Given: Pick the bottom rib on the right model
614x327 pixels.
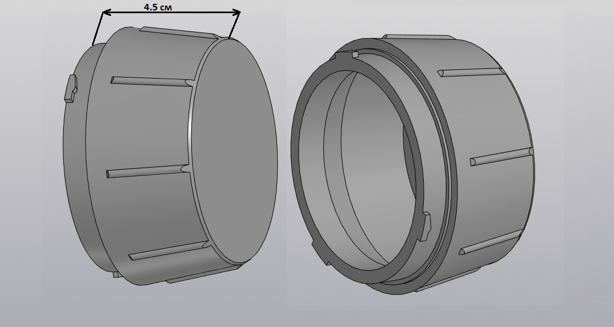Looking at the screenshot, I should pos(489,242).
